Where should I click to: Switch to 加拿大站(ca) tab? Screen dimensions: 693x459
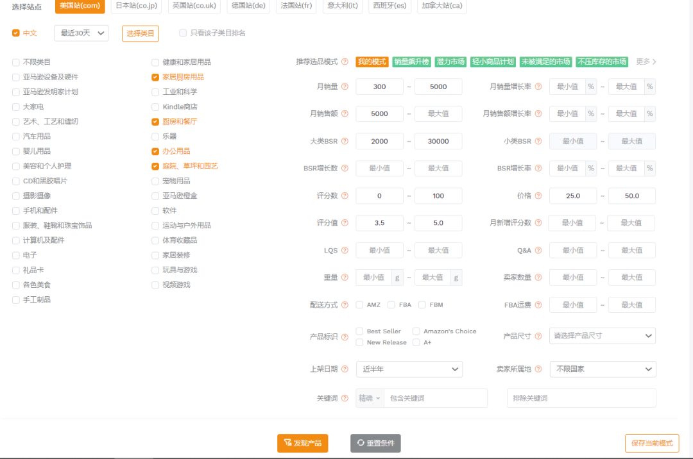pyautogui.click(x=442, y=6)
